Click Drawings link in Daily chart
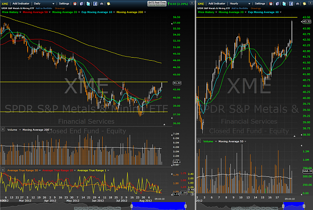Viewport: 313px width, 210px height. click(x=60, y=9)
